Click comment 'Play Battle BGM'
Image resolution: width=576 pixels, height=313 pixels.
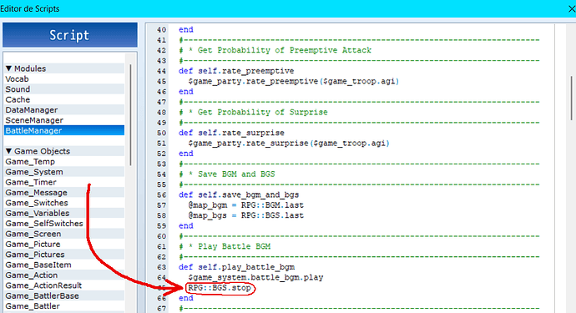click(235, 246)
